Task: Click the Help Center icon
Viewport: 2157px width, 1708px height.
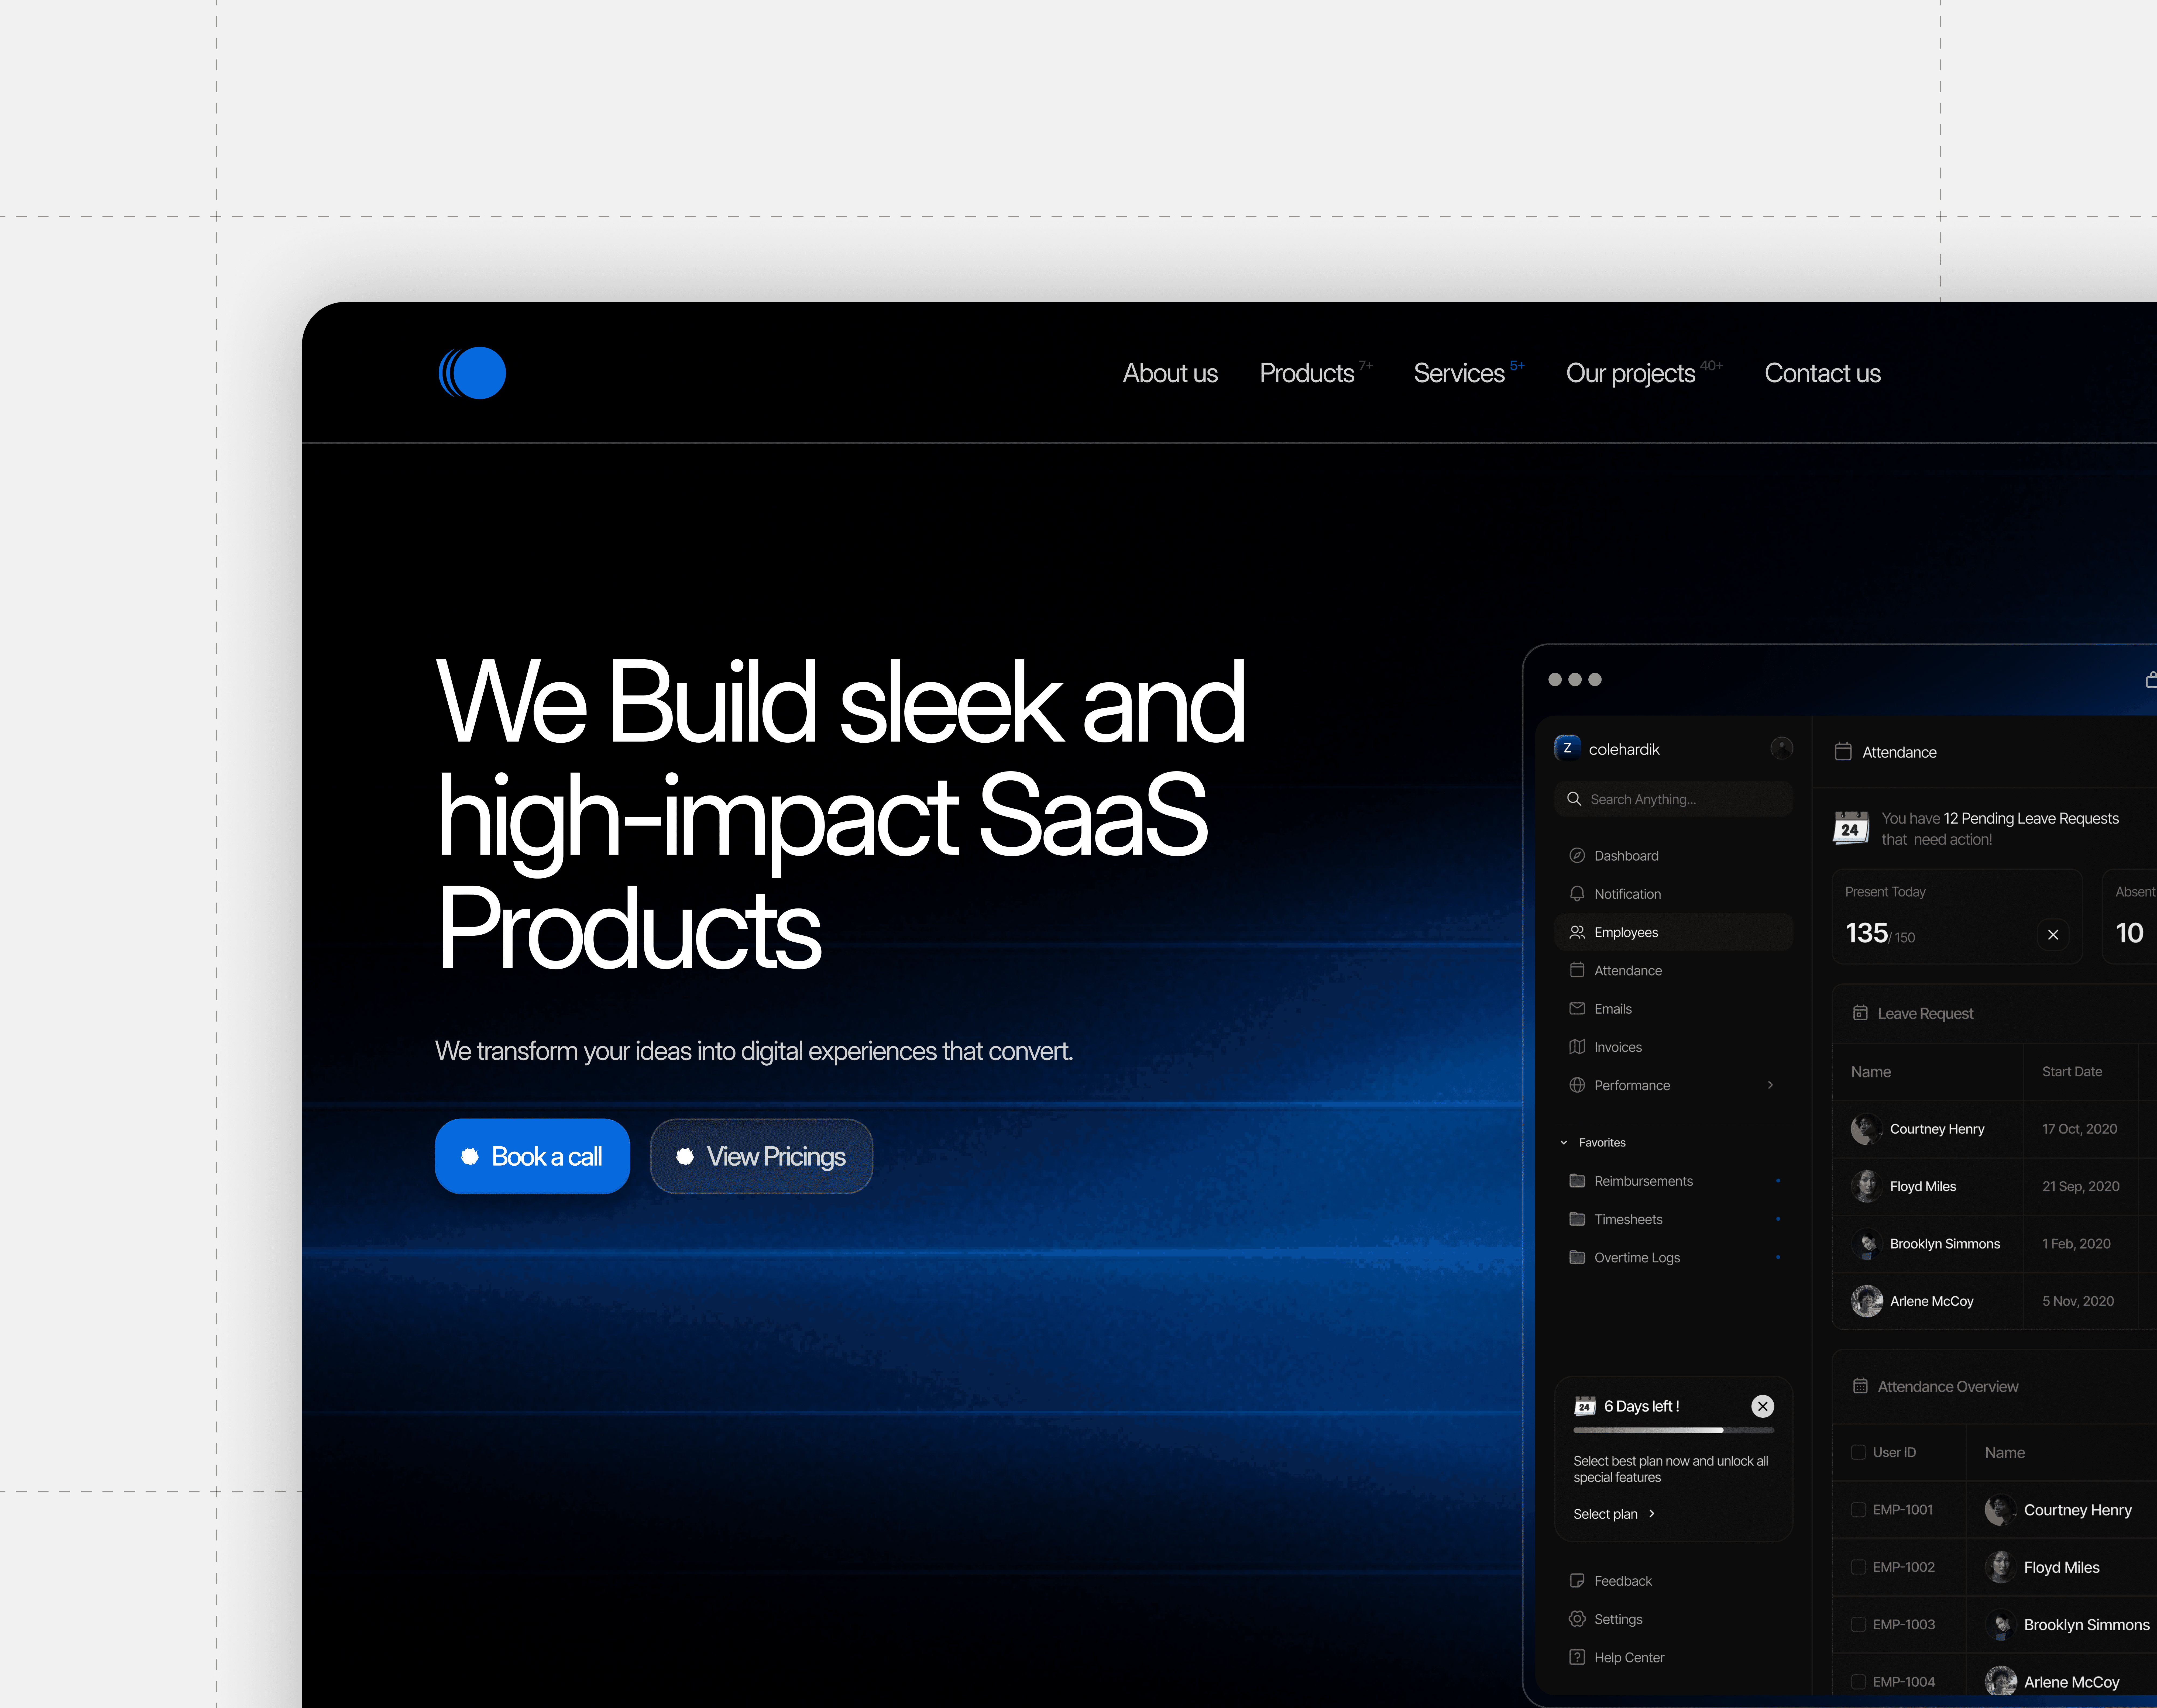Action: coord(1577,1657)
